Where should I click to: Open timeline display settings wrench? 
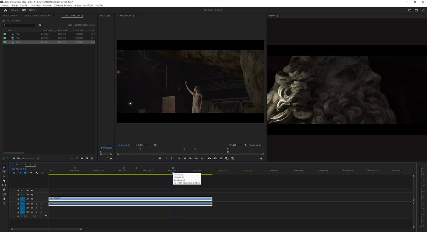pos(37,173)
